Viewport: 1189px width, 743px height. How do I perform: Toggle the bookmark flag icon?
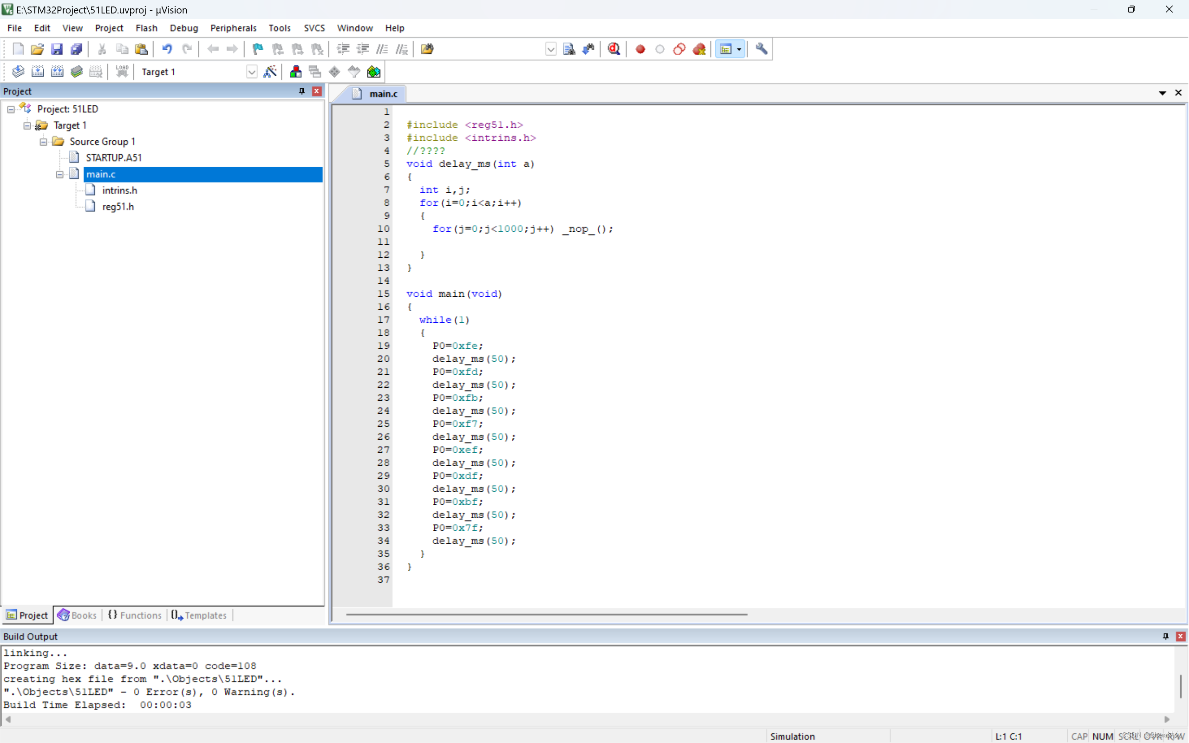[x=257, y=49]
